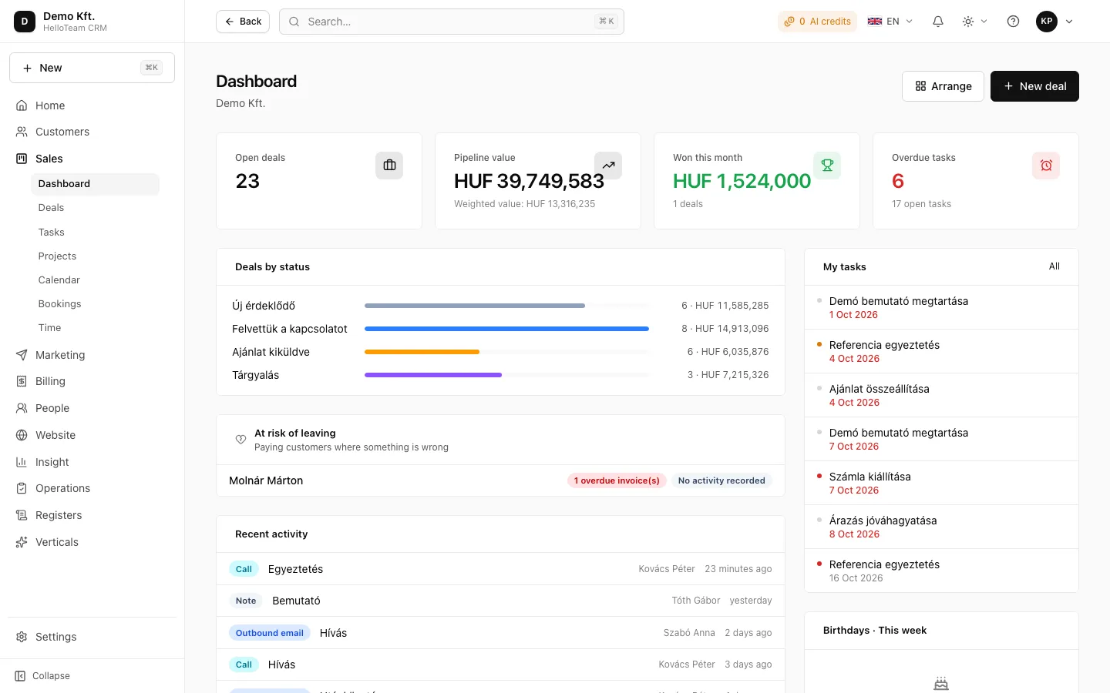Click the Marketing paper plane icon
Image resolution: width=1110 pixels, height=693 pixels.
(x=22, y=355)
